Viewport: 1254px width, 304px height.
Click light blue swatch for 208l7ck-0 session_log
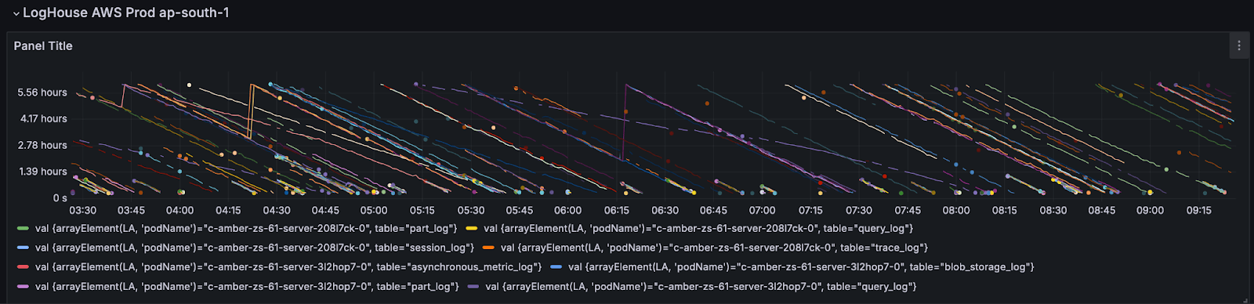tap(23, 248)
